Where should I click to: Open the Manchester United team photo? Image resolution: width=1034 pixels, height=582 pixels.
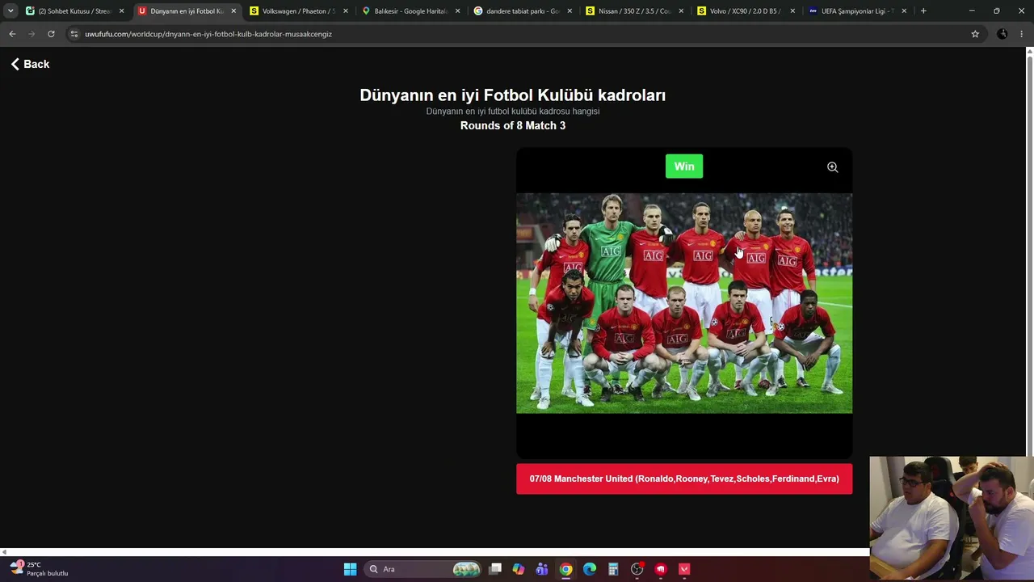[x=684, y=303]
